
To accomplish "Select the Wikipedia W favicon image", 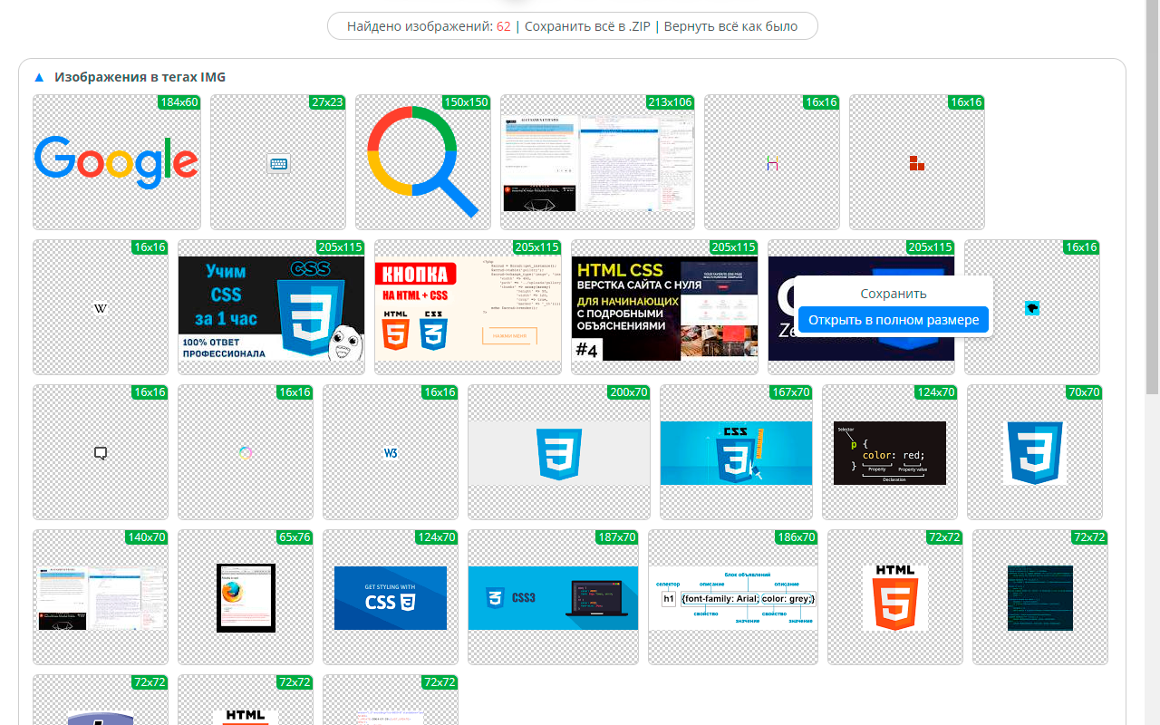I will coord(101,309).
